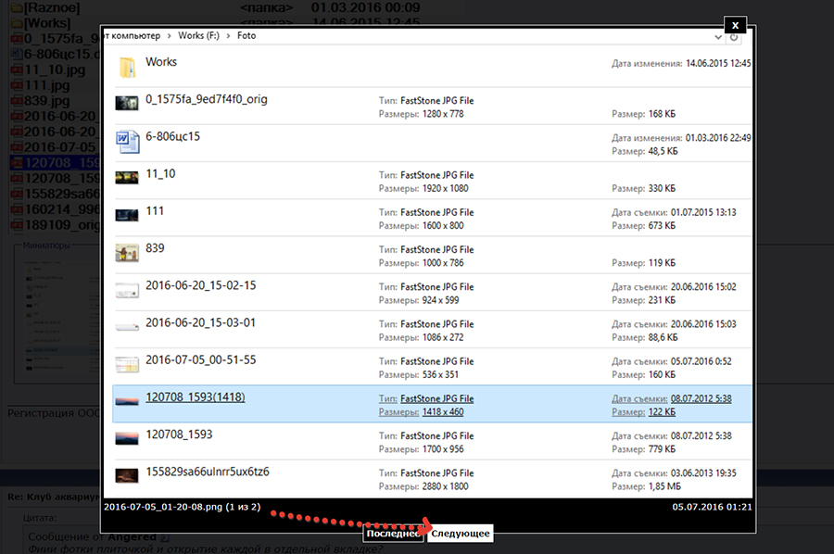Click the 2016-06-20_15-02-15 file icon
Screen dimensions: 834x554
[127, 290]
